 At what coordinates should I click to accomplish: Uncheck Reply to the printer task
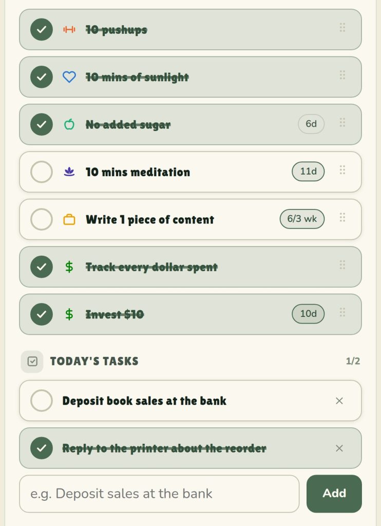pos(41,448)
